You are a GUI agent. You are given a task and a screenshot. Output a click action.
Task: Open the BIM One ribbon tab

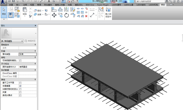coord(90,5)
